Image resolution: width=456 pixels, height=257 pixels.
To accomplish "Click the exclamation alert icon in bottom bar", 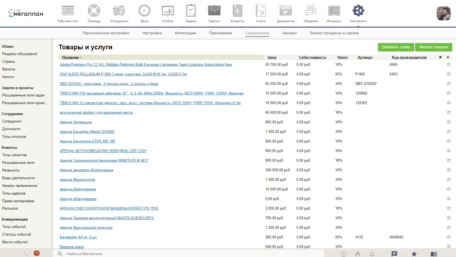I will 344,254.
